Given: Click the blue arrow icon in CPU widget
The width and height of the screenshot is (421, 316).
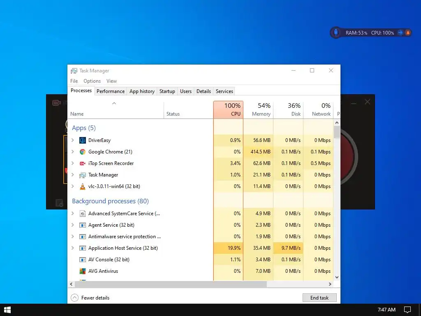Looking at the screenshot, I should click(x=400, y=33).
